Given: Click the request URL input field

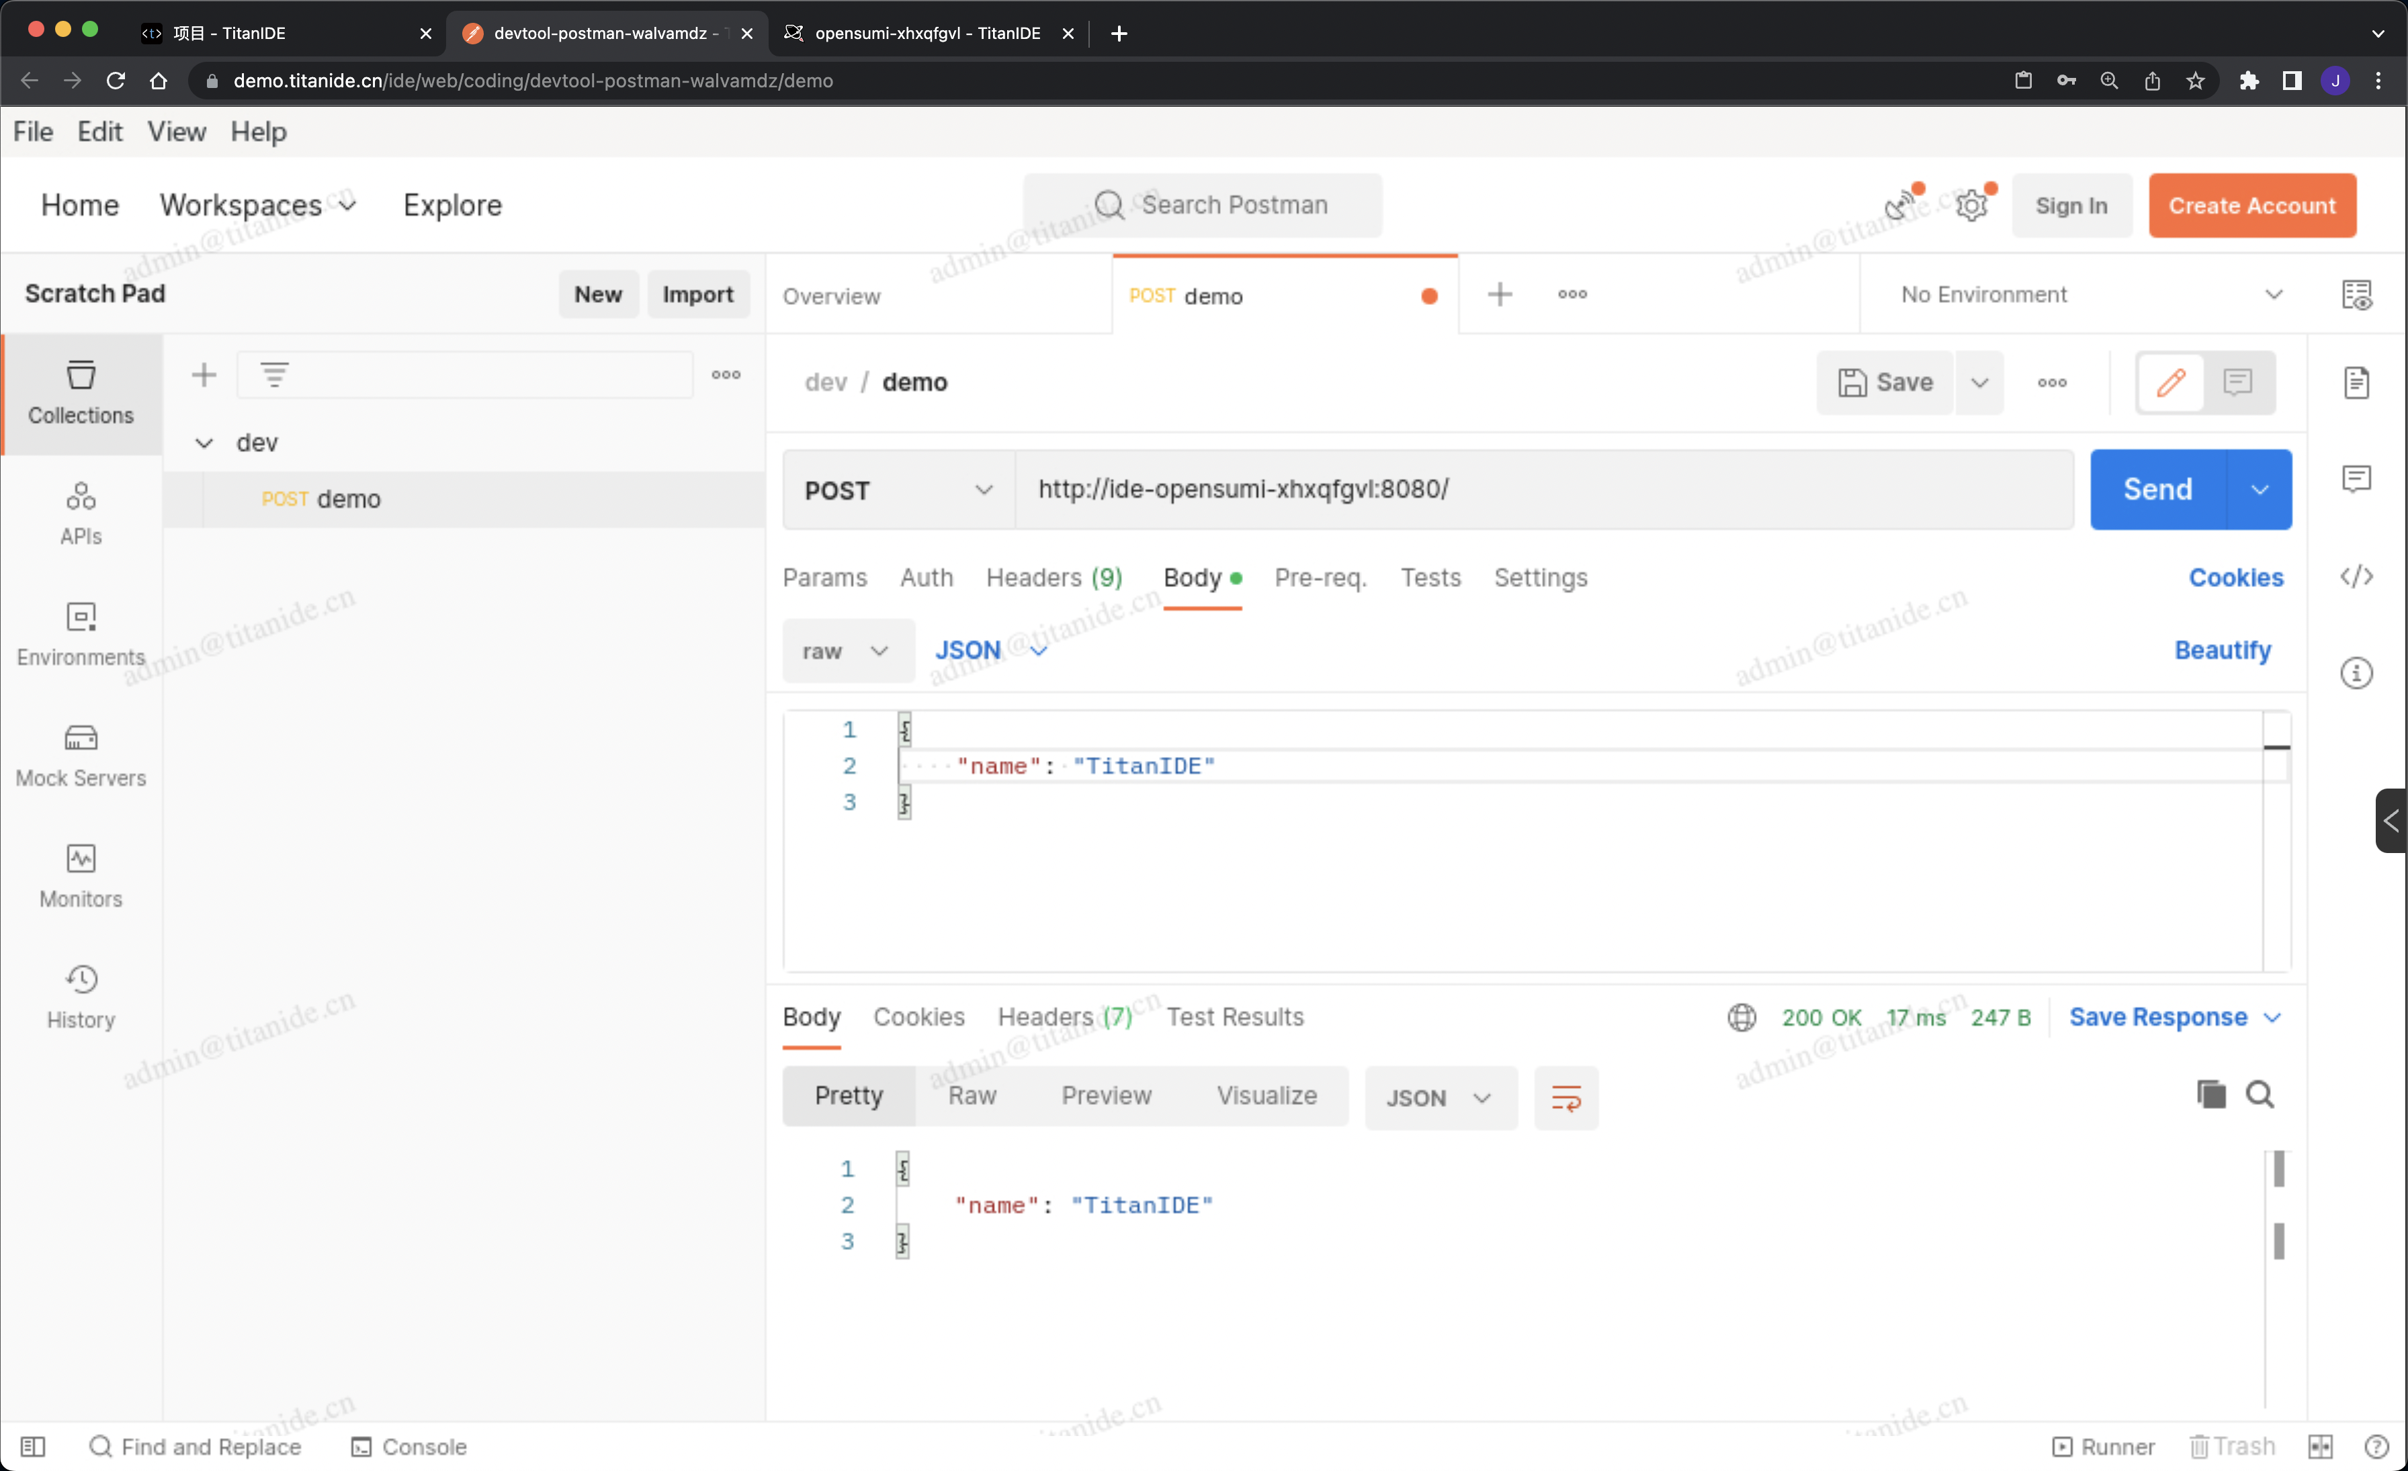Looking at the screenshot, I should (1544, 490).
